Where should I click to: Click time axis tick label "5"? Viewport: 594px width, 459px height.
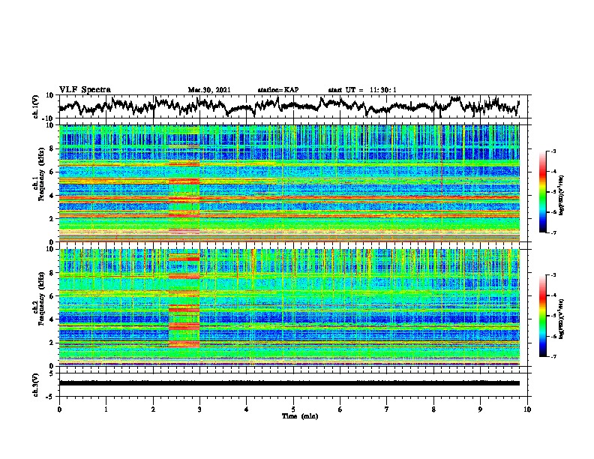click(293, 409)
